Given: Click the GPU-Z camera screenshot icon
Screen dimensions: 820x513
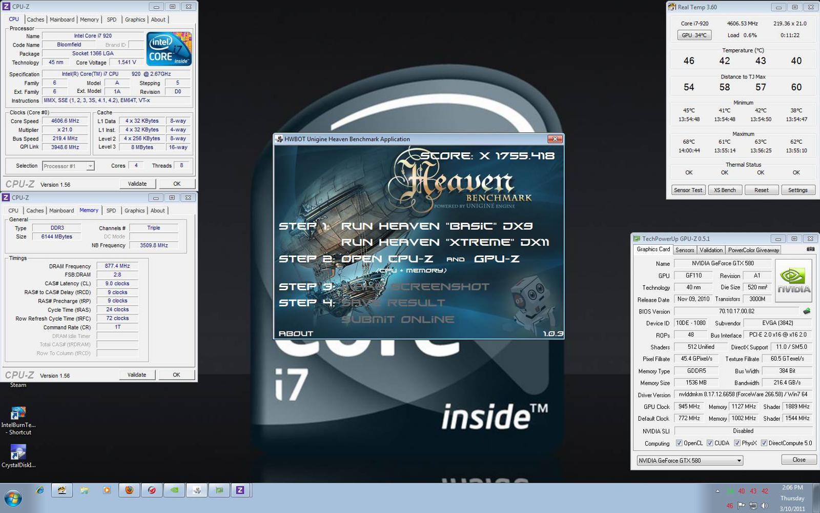Looking at the screenshot, I should pyautogui.click(x=810, y=249).
